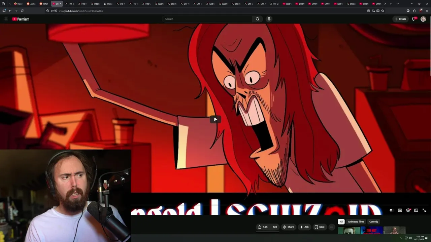Open the three-dot more actions menu
431x242 pixels.
tap(332, 227)
